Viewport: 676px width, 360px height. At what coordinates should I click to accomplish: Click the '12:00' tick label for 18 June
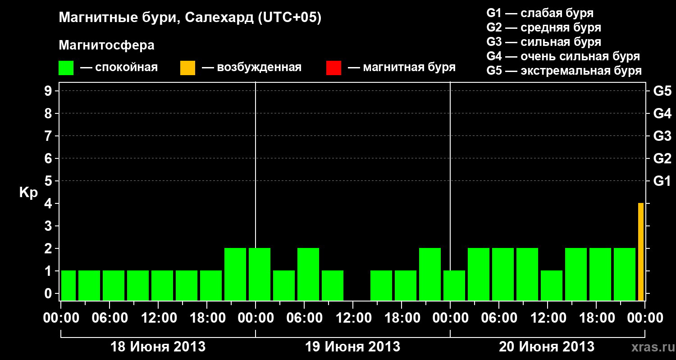pyautogui.click(x=158, y=318)
